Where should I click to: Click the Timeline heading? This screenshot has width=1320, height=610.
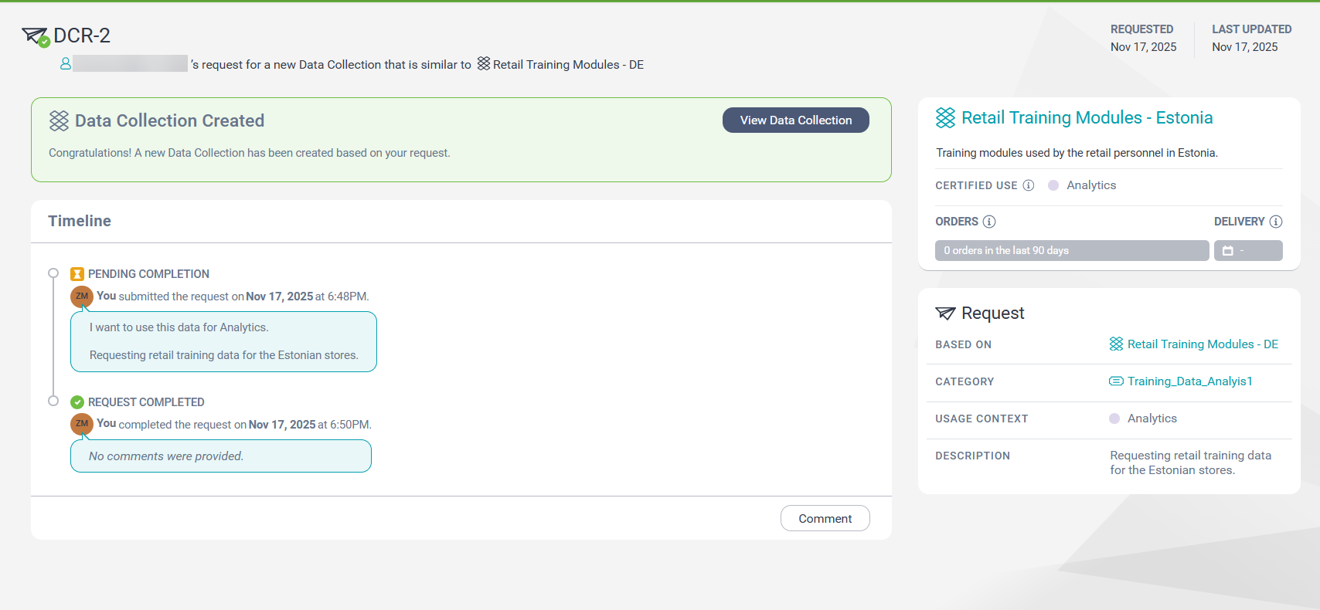[x=80, y=221]
